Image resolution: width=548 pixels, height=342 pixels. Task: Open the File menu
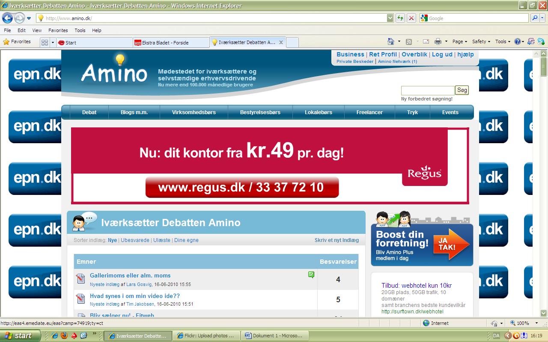[x=7, y=30]
